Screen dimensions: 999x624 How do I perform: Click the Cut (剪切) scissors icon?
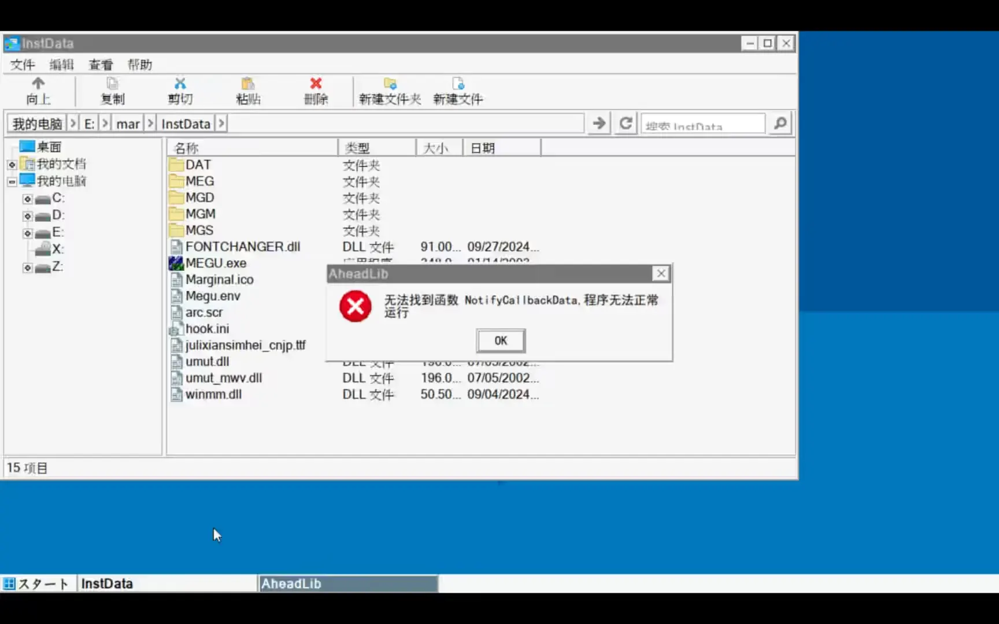click(180, 84)
